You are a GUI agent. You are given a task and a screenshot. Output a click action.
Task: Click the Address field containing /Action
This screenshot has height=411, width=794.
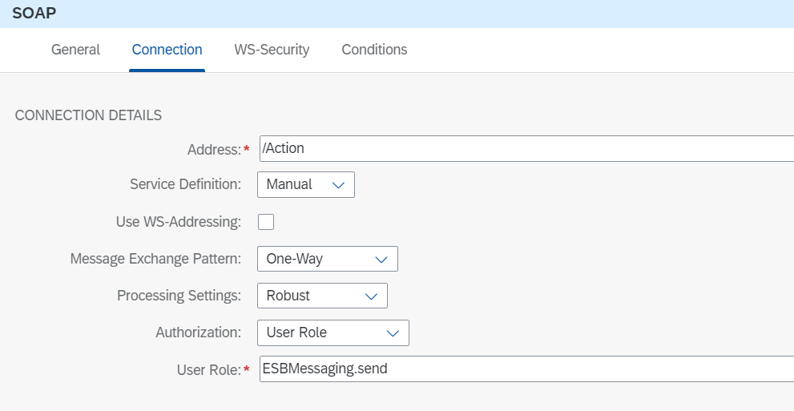point(526,148)
